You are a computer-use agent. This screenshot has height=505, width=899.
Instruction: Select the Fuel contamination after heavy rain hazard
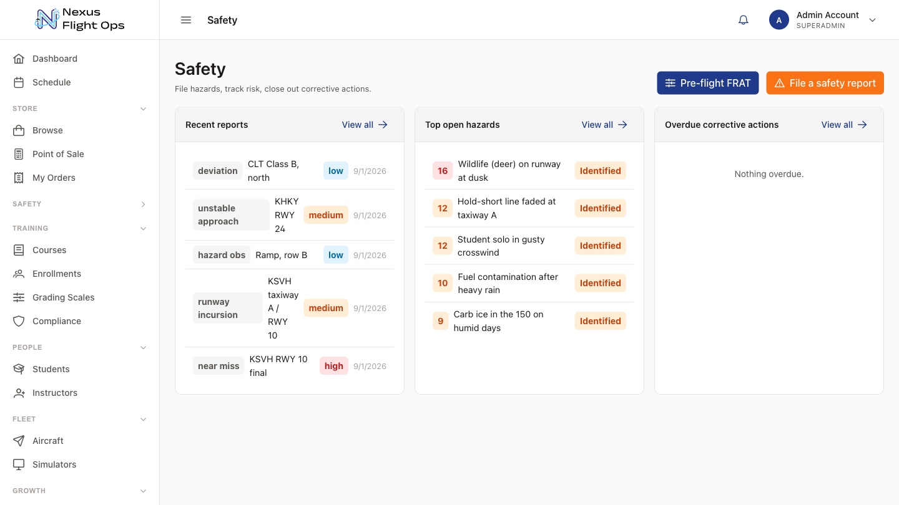529,283
